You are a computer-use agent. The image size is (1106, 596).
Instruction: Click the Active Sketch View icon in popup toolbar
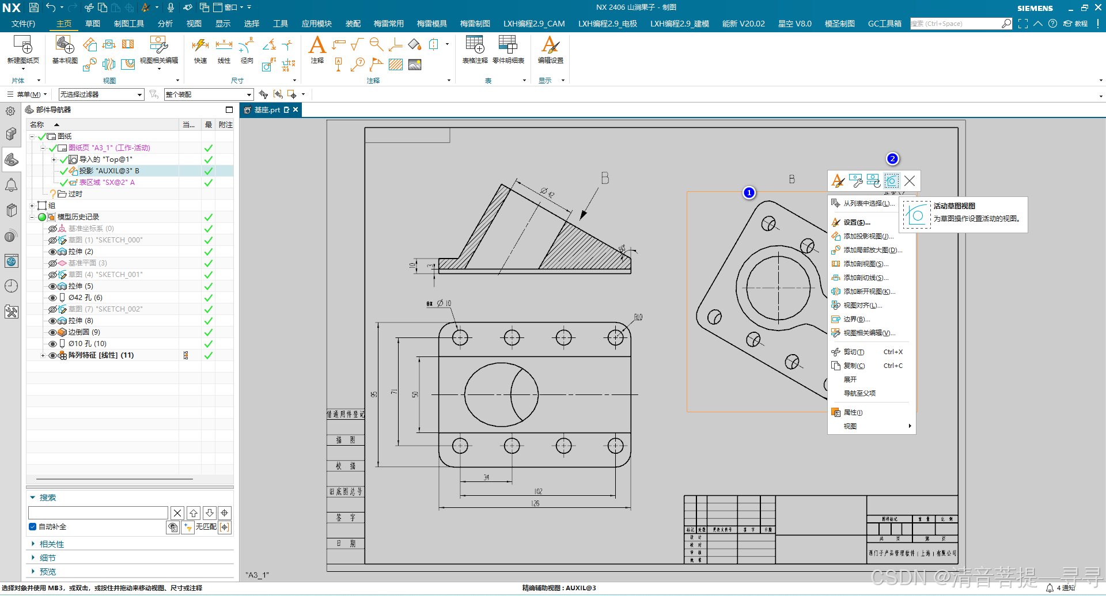pyautogui.click(x=892, y=181)
